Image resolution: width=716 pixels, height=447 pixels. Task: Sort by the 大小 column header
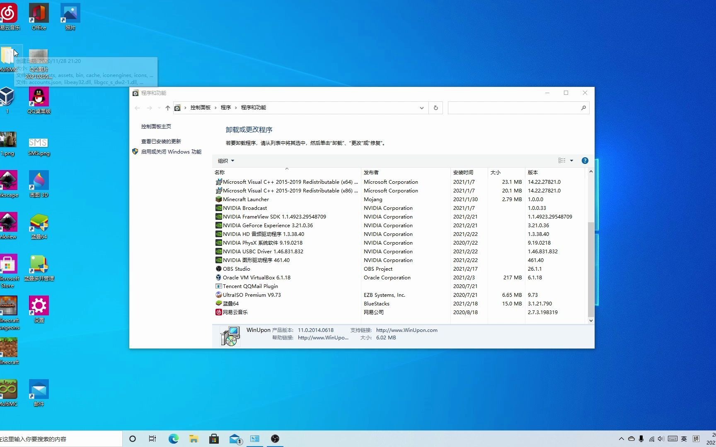click(506, 172)
